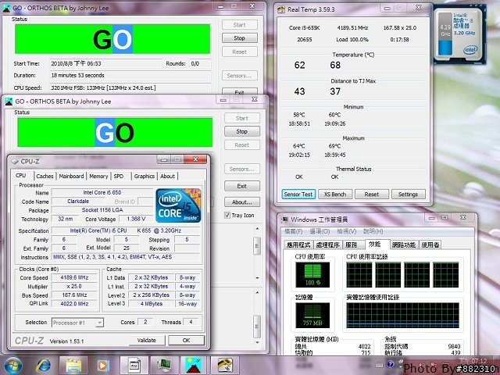
Task: Open Settings in Real Temp
Action: pos(408,195)
